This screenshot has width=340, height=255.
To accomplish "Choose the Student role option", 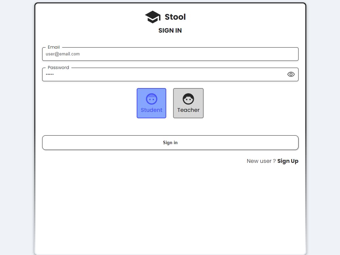I will click(x=151, y=103).
